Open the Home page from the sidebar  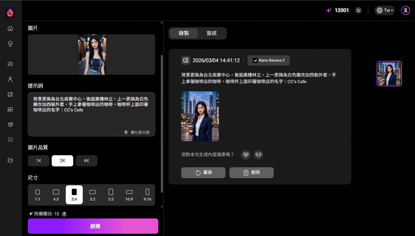click(x=10, y=29)
